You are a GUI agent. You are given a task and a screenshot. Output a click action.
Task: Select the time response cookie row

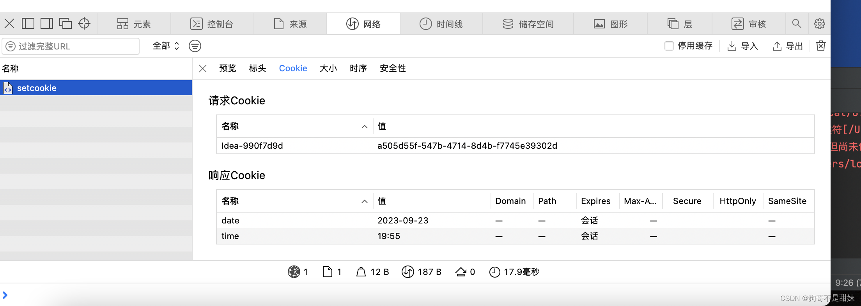pos(516,236)
